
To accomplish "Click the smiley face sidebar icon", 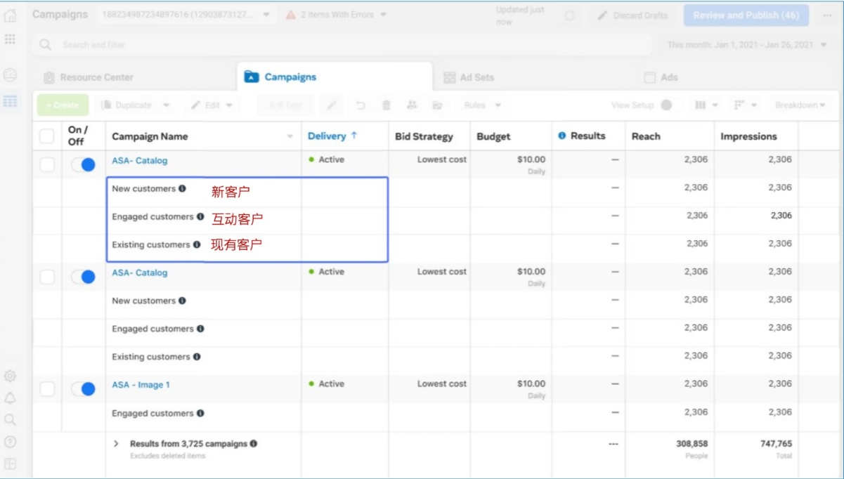I will point(10,74).
